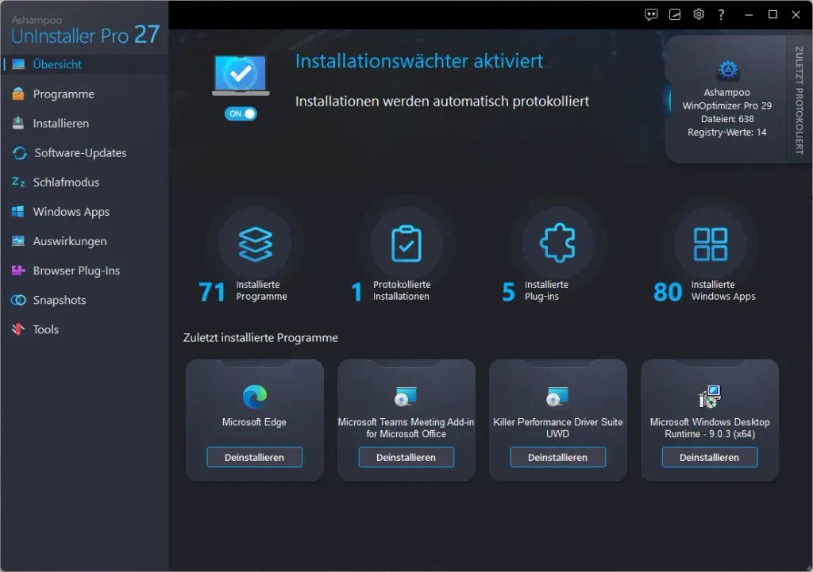The width and height of the screenshot is (813, 572).
Task: Deinstallieren Killer Performance Driver Suite UWD
Action: (558, 457)
